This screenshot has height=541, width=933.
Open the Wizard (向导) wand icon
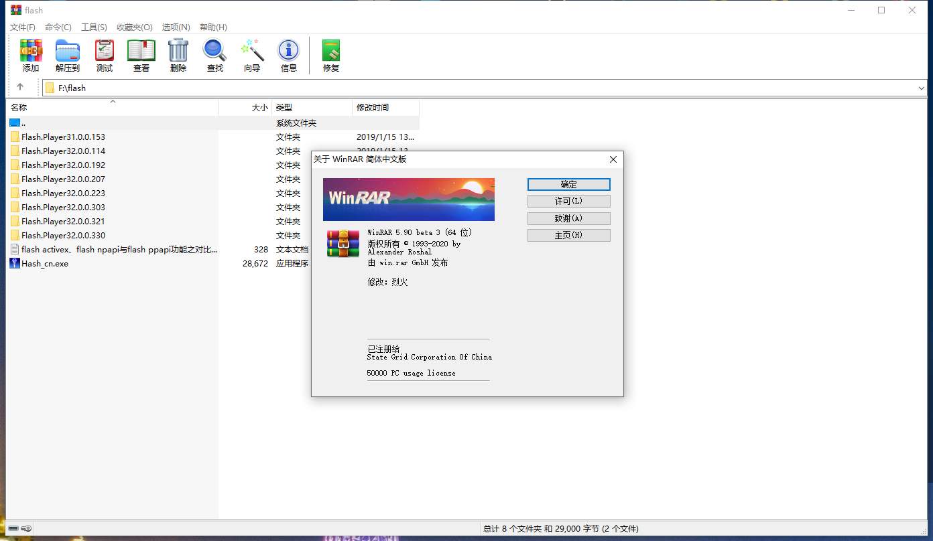pyautogui.click(x=252, y=51)
